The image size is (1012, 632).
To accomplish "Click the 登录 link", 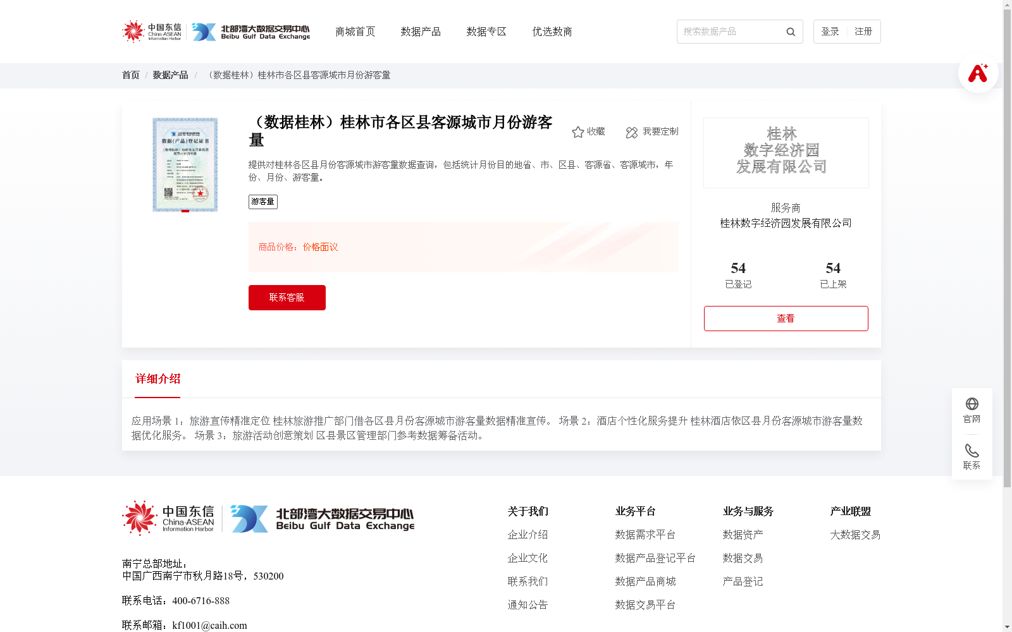I will coord(830,32).
